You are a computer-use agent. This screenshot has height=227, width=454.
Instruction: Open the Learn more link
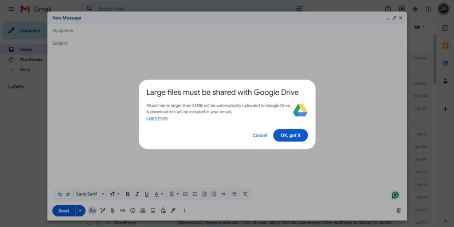pyautogui.click(x=157, y=118)
